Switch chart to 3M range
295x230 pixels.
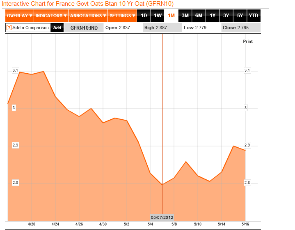185,16
